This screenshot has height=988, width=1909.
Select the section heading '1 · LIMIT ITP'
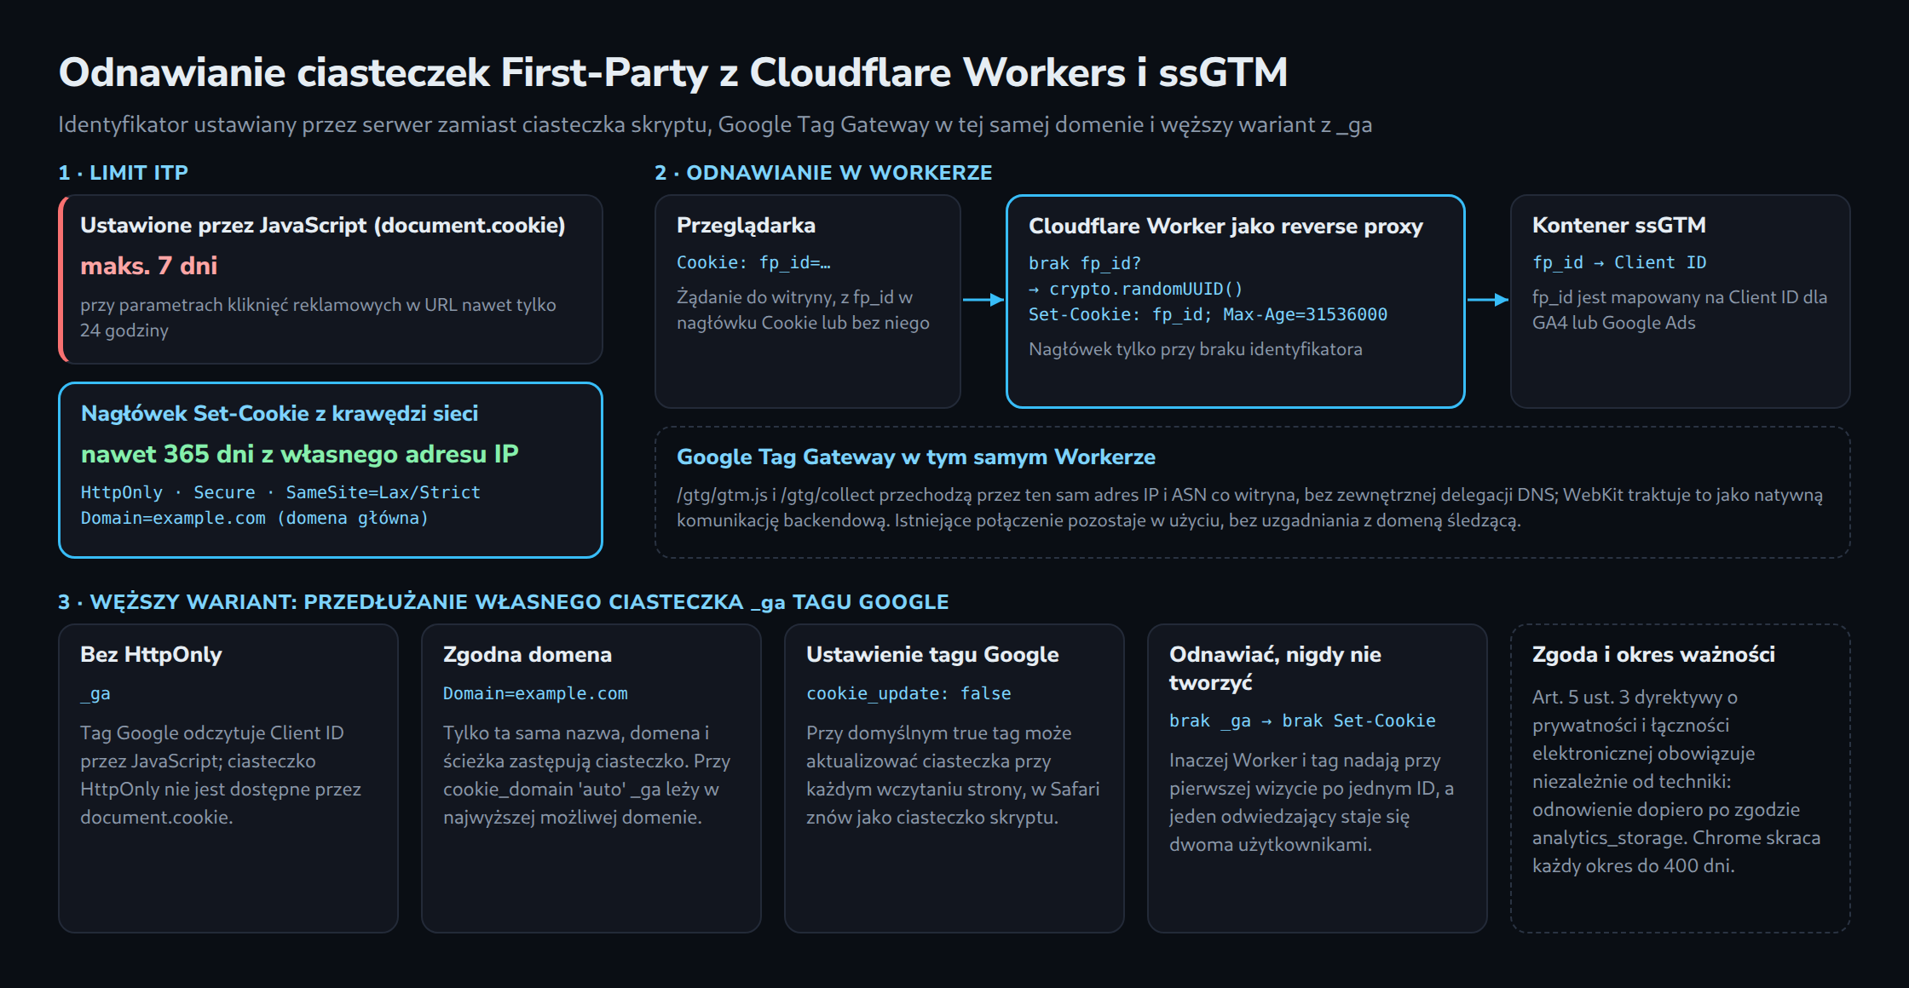point(123,172)
